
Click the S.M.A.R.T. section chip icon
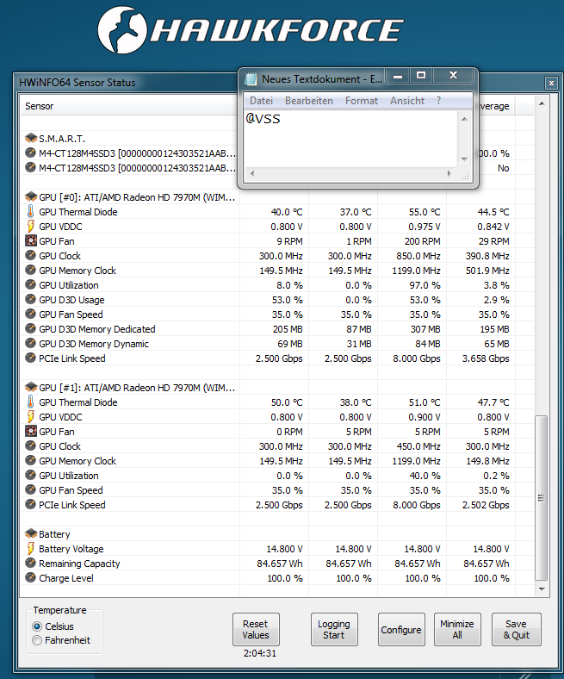(31, 139)
